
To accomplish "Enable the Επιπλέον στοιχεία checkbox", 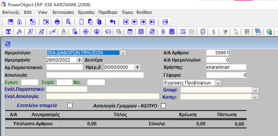I will pyautogui.click(x=70, y=105).
